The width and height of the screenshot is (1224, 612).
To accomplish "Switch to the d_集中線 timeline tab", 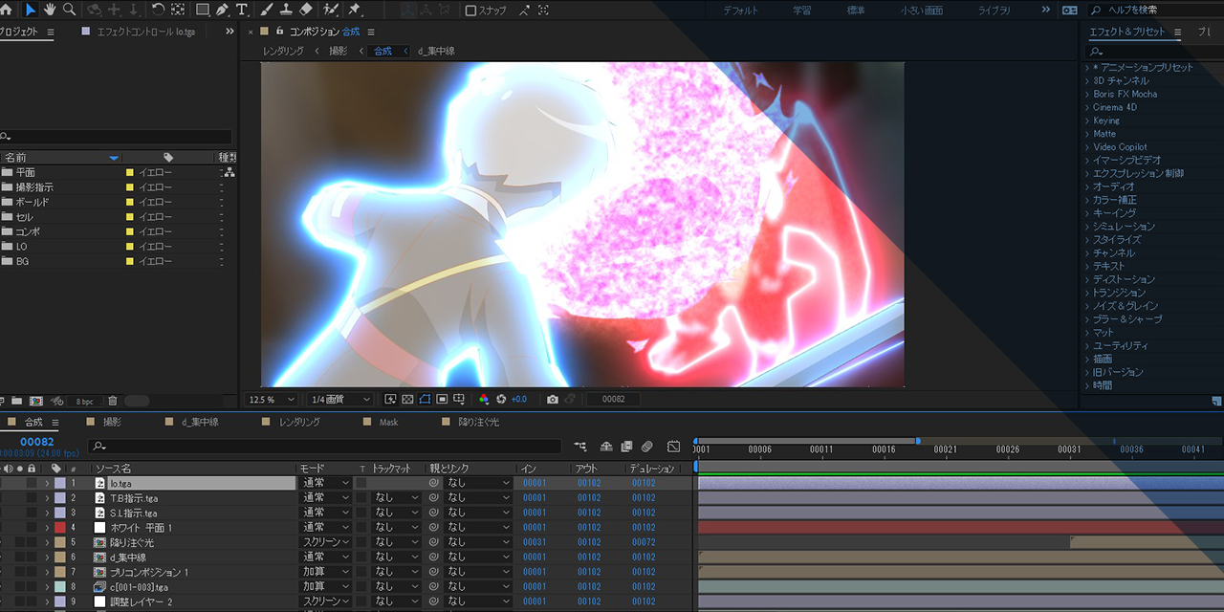I will click(199, 422).
